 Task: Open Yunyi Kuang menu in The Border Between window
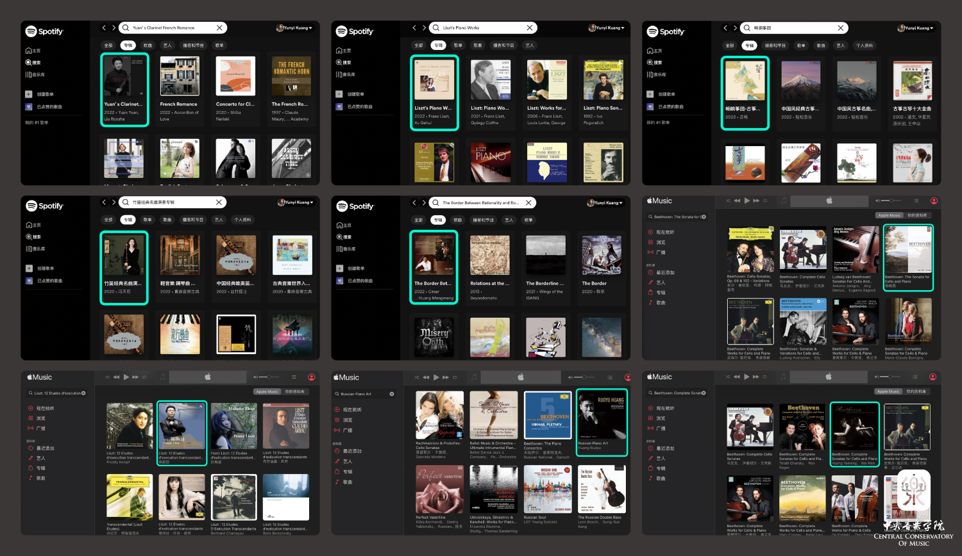[x=604, y=202]
